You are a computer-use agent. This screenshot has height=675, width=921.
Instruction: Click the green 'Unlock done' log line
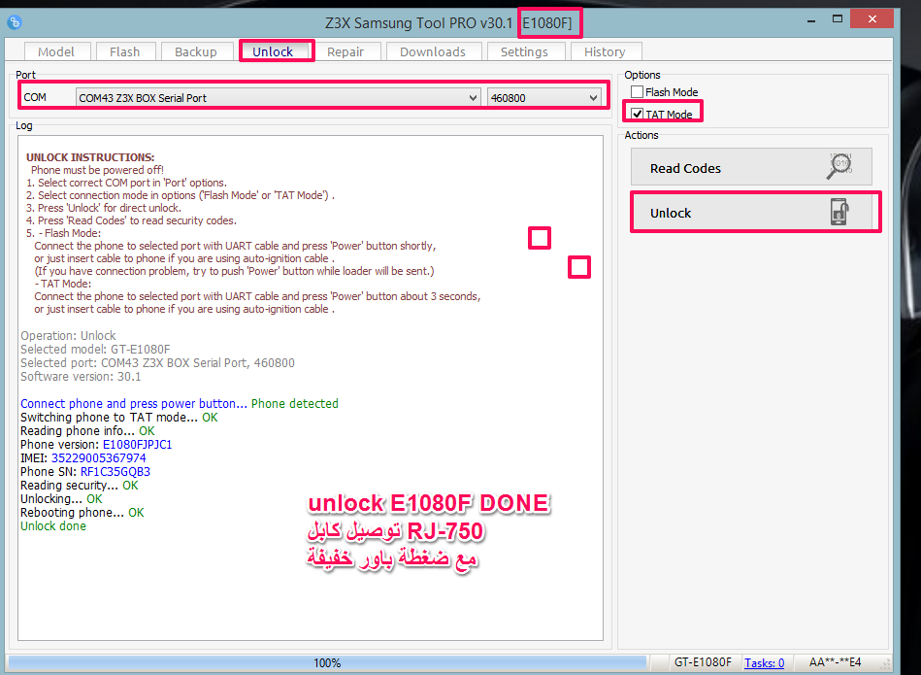pos(53,526)
